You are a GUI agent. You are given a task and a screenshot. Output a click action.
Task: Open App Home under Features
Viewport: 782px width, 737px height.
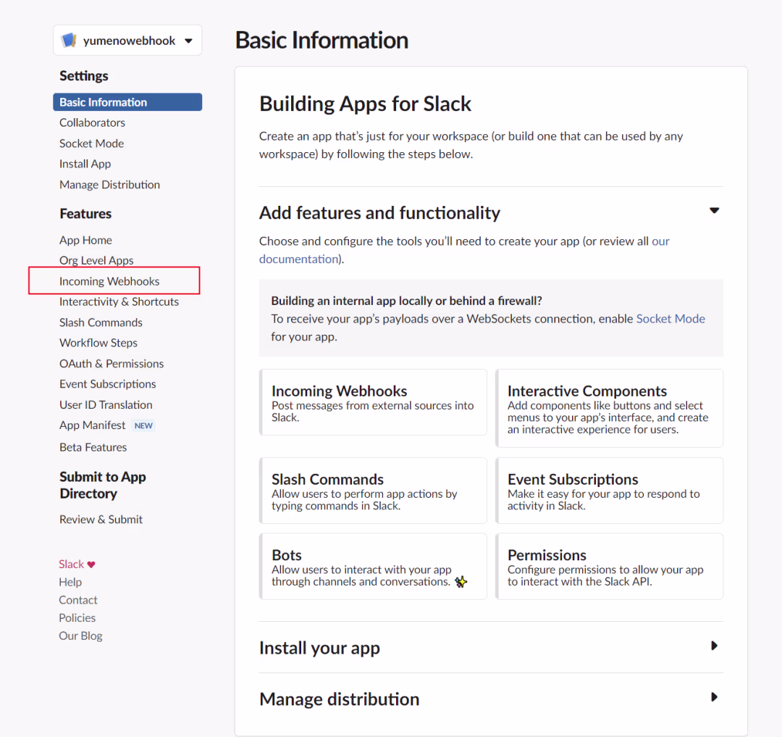(x=85, y=240)
